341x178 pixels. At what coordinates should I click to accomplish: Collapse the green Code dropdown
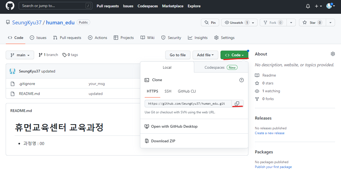[x=234, y=55]
